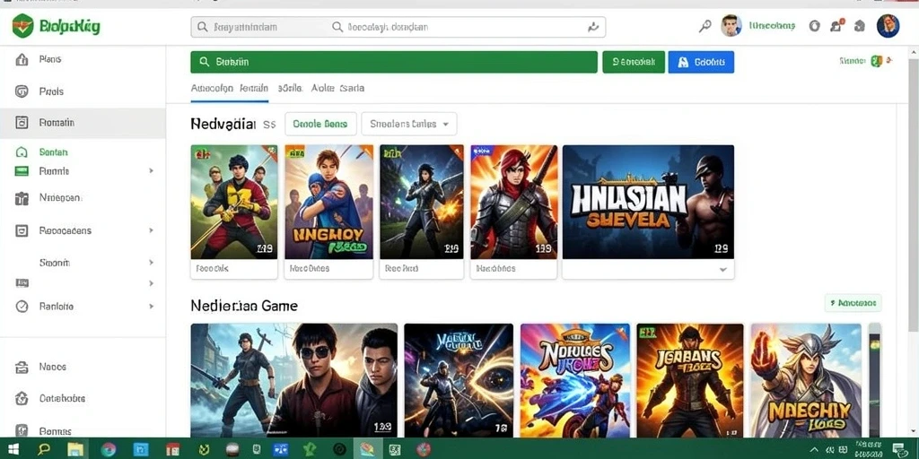Expand the Sconin sidebar chevron

coord(151,263)
